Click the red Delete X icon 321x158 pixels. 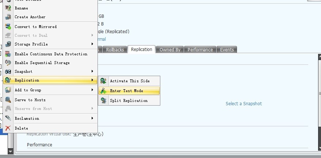click(x=8, y=128)
